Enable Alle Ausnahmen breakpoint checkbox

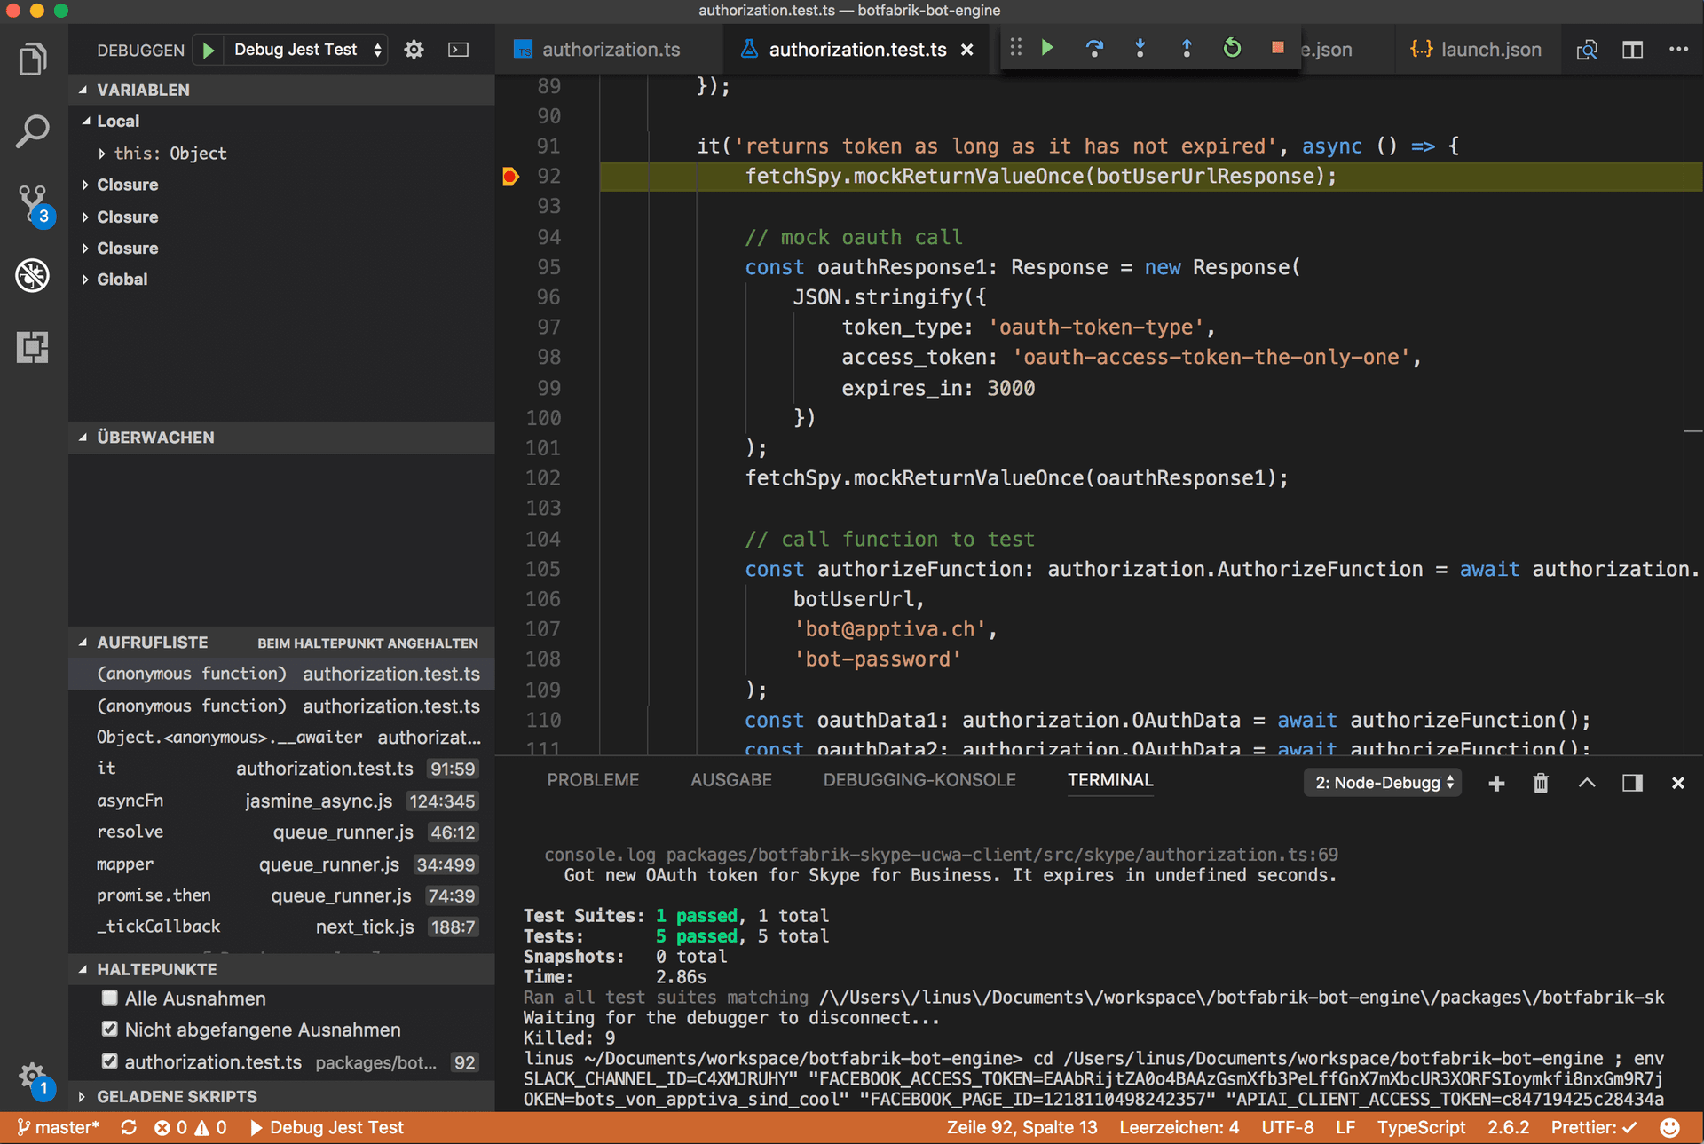click(x=110, y=998)
